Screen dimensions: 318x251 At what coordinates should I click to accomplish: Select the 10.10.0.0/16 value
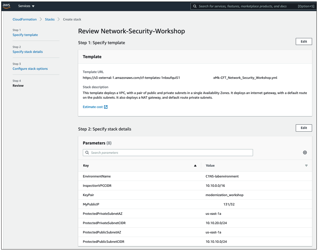coord(215,186)
